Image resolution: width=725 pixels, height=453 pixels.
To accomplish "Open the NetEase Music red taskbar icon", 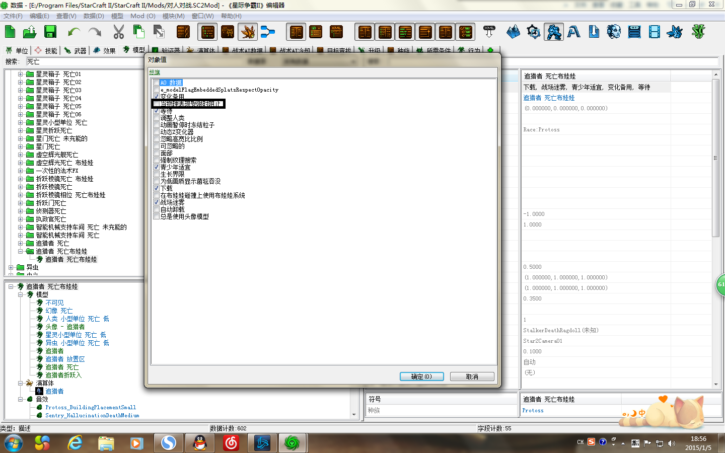I will point(231,443).
